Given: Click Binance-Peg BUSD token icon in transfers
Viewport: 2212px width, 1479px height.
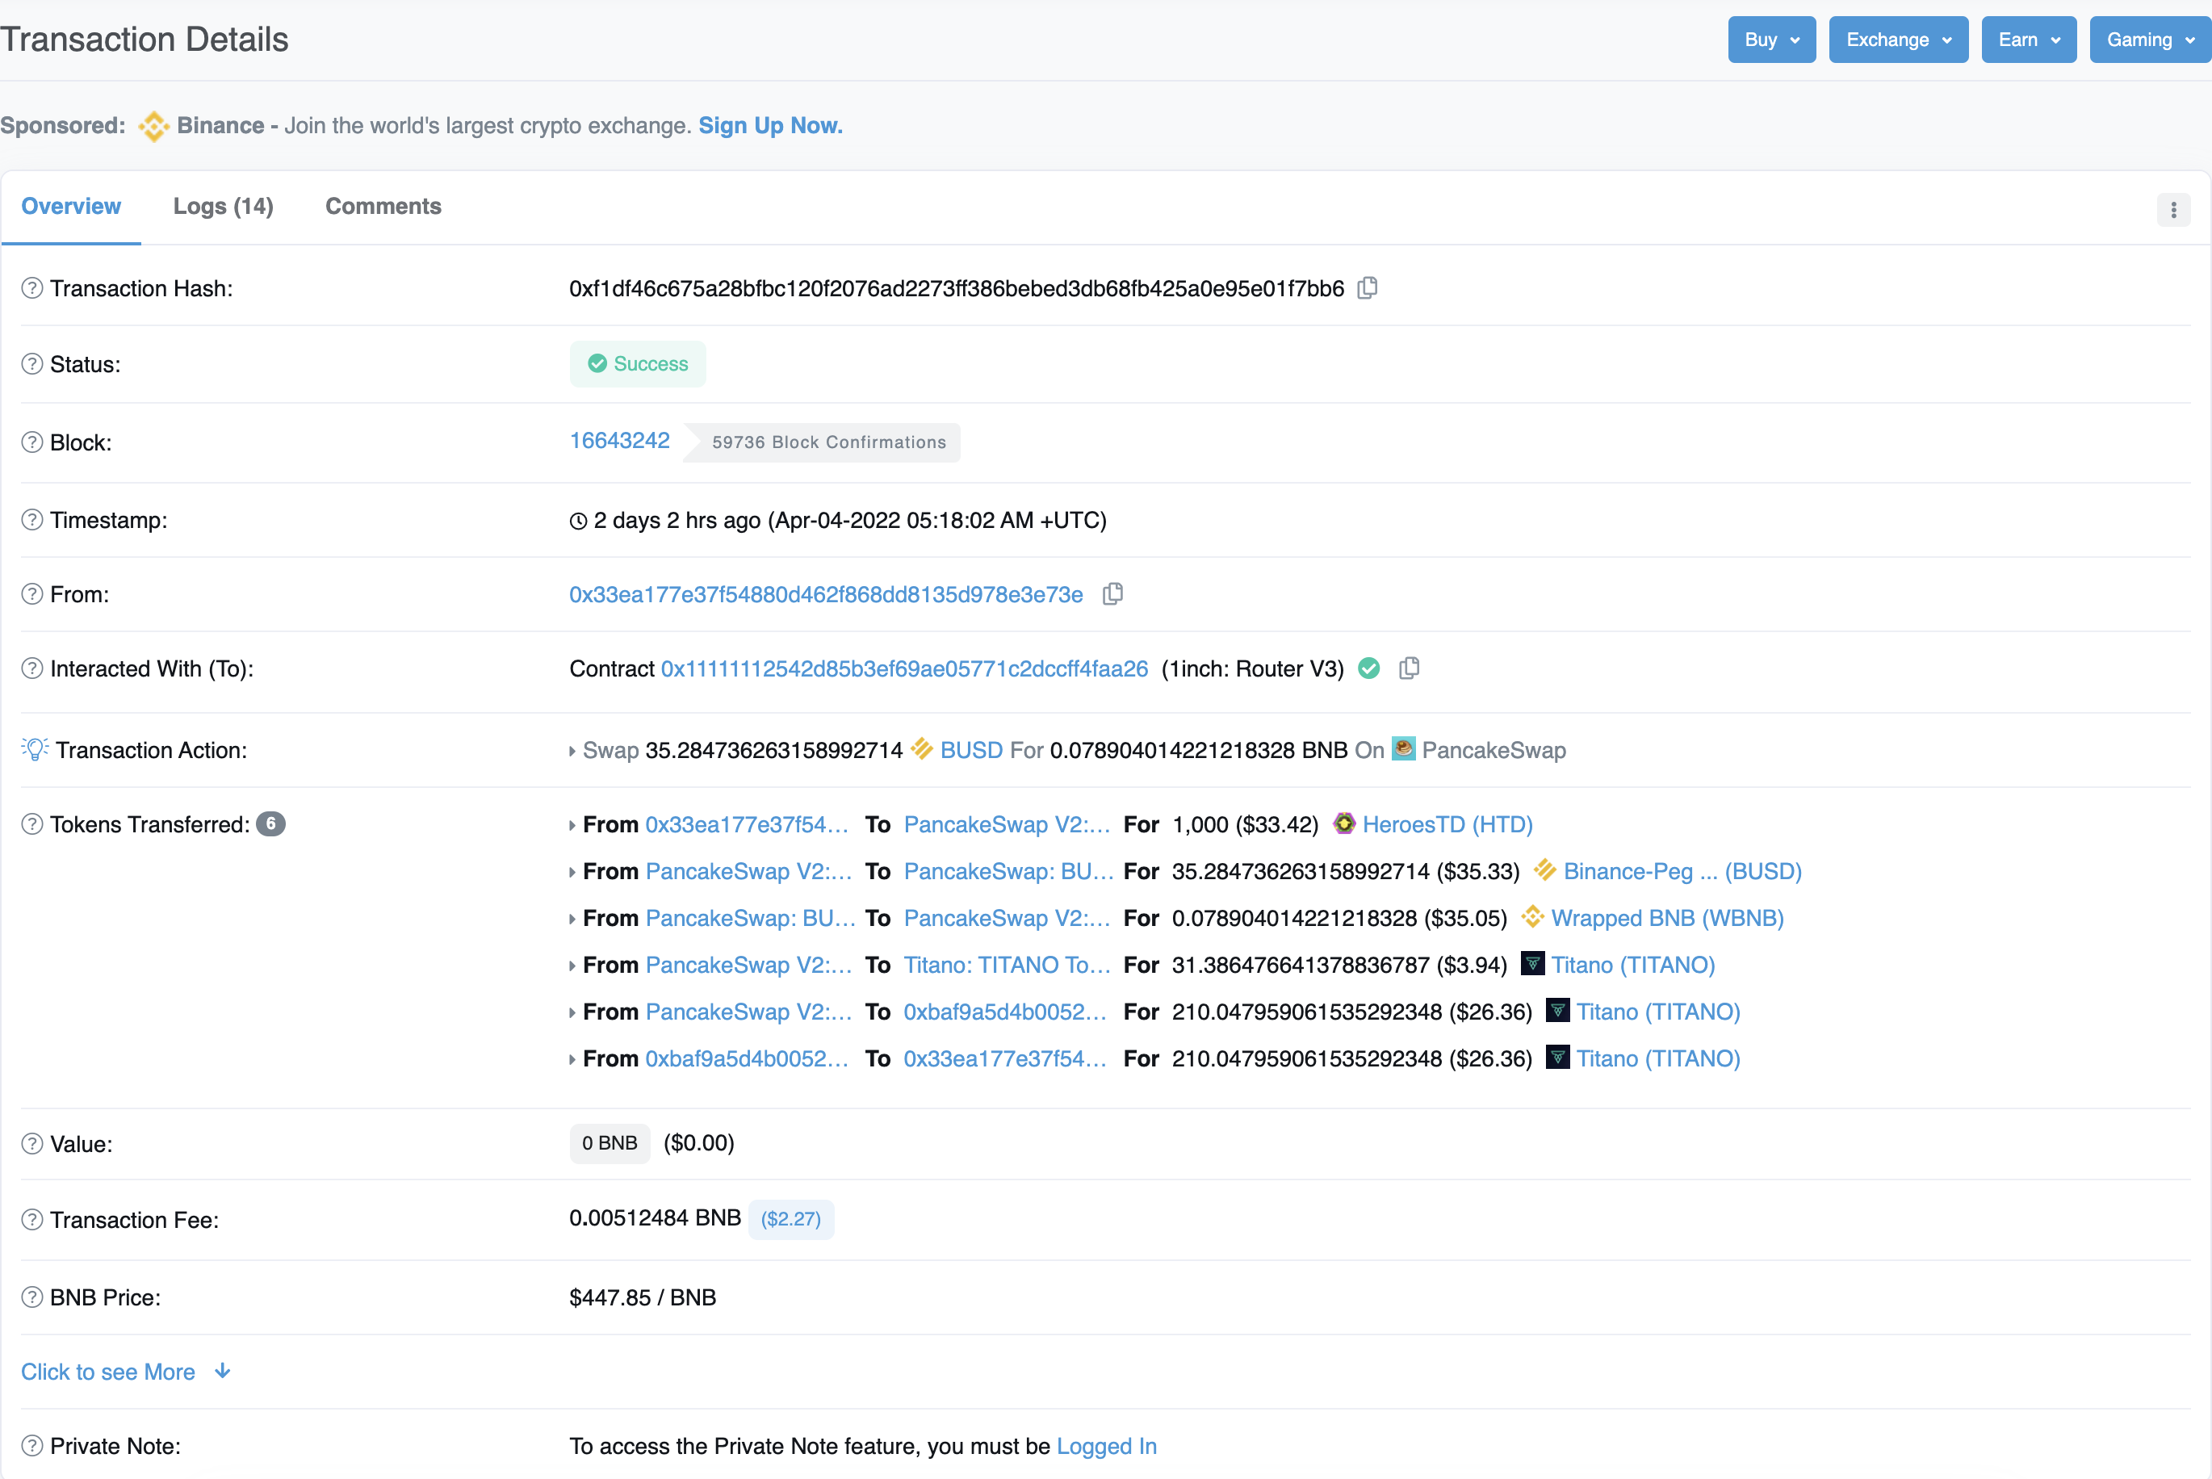Looking at the screenshot, I should click(1545, 869).
